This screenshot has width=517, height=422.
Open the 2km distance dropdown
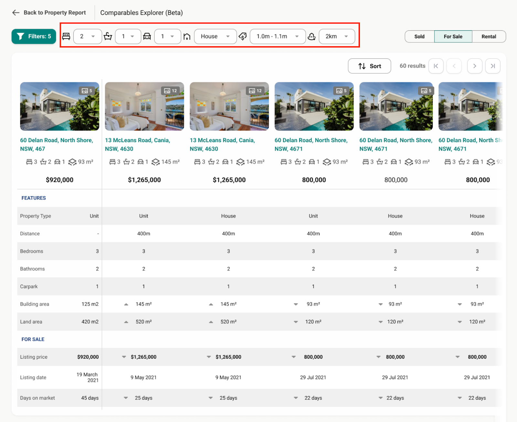tap(337, 37)
